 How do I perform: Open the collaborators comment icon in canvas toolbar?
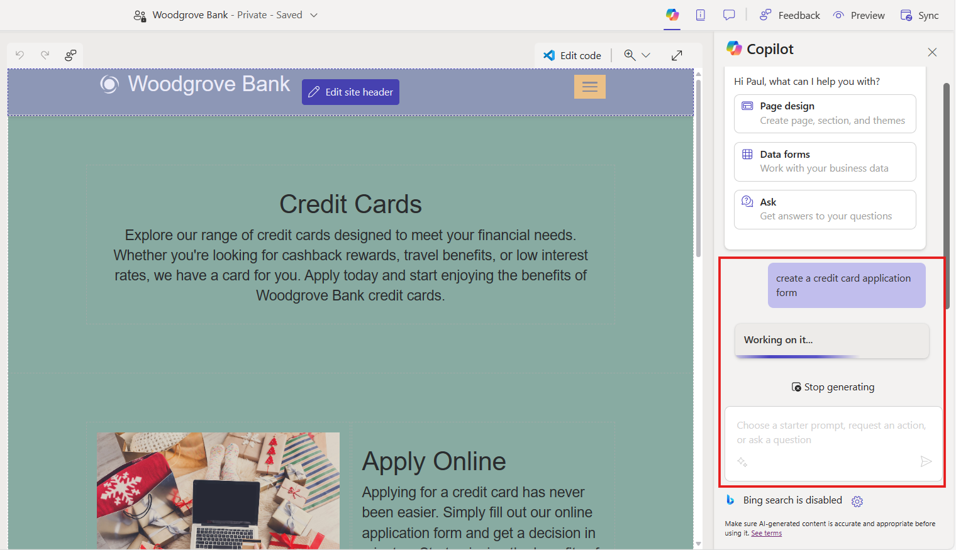click(70, 55)
